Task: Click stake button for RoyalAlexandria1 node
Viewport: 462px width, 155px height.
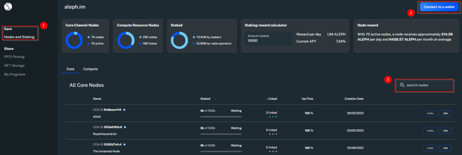Action: [430, 131]
